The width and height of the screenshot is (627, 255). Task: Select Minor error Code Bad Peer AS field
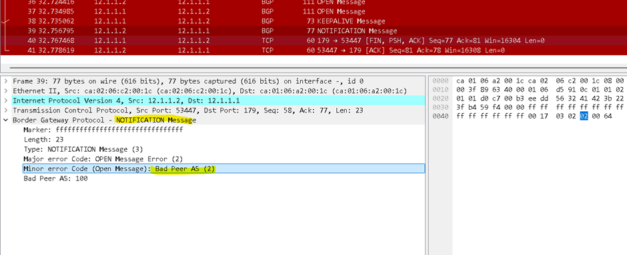tap(223, 168)
